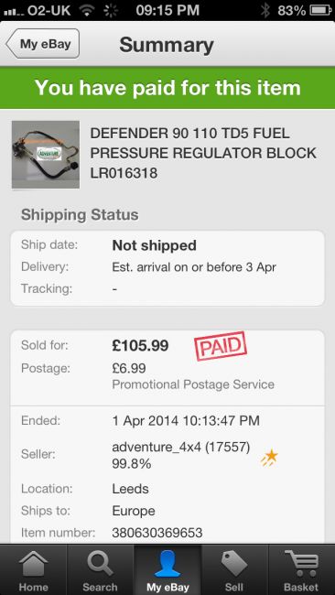Tap the red PAID stamp
Screen dimensions: 335x595
click(x=221, y=346)
